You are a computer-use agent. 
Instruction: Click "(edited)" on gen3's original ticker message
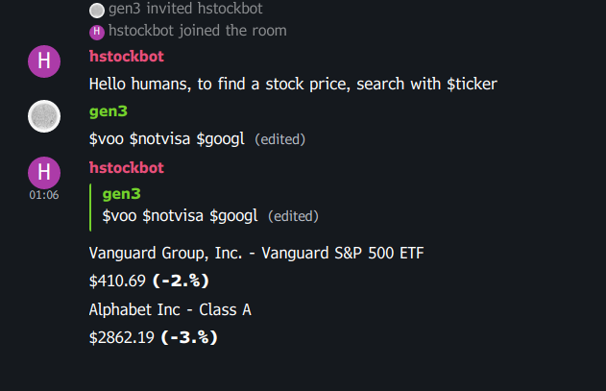point(279,139)
